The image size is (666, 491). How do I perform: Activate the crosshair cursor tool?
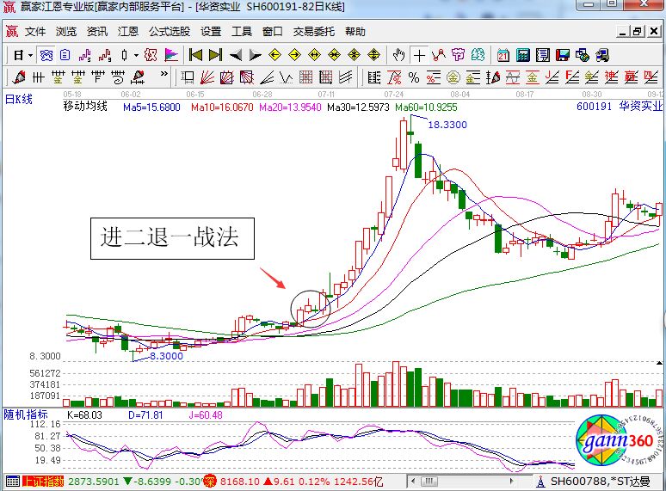[419, 55]
